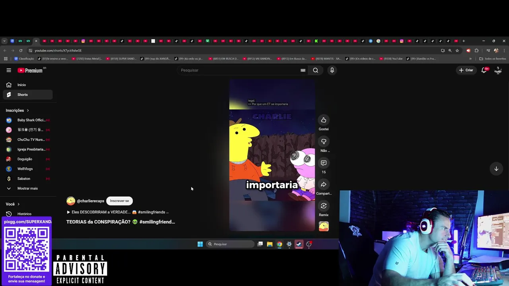The width and height of the screenshot is (509, 286).
Task: Open the ChuChu TV Nursery subscription
Action: (x=27, y=139)
